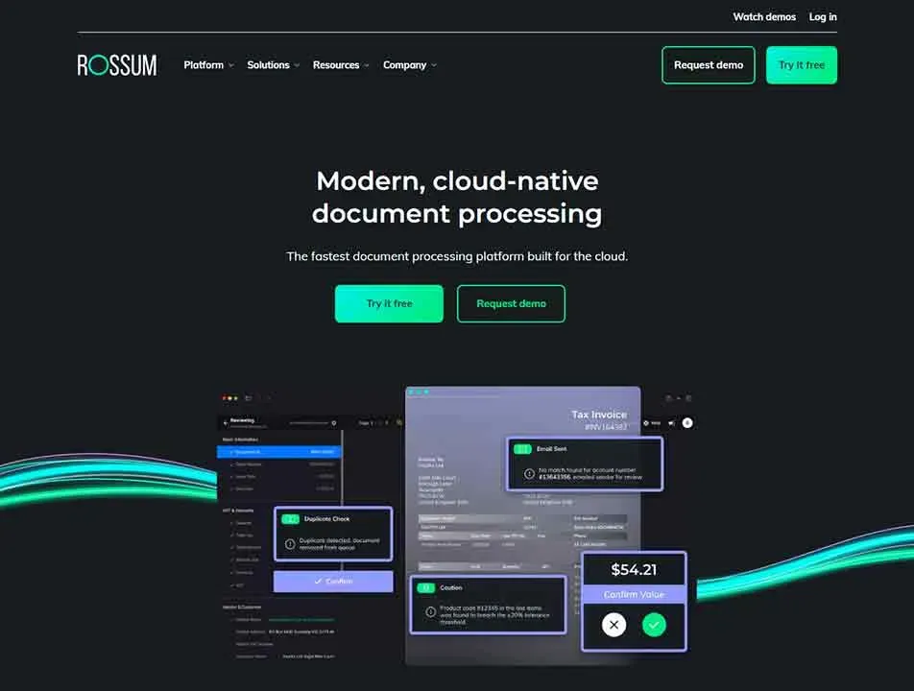Click the Tax Invoice heading

(x=599, y=415)
